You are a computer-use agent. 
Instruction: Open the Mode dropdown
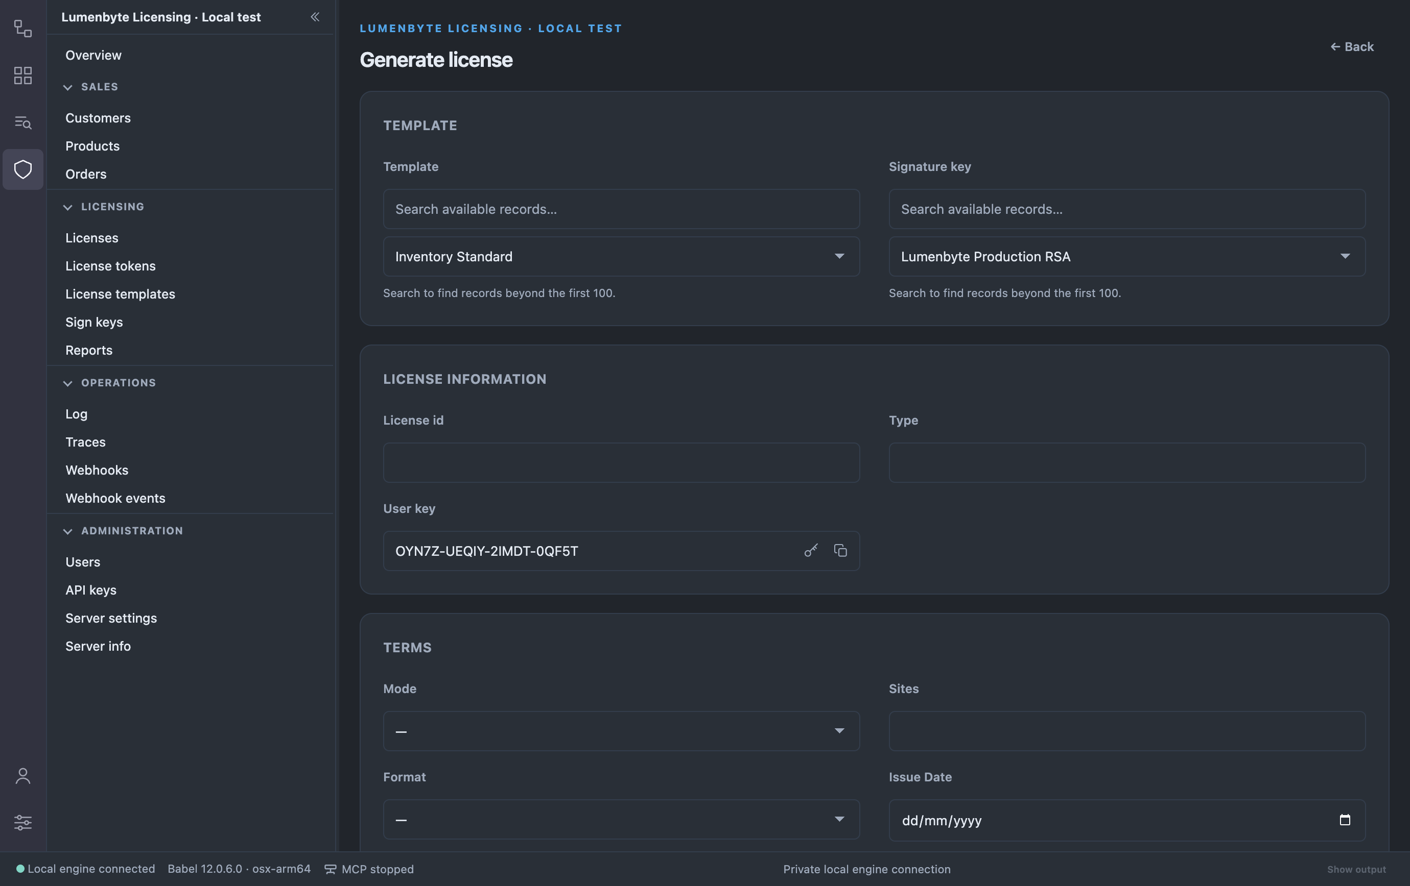pyautogui.click(x=621, y=731)
